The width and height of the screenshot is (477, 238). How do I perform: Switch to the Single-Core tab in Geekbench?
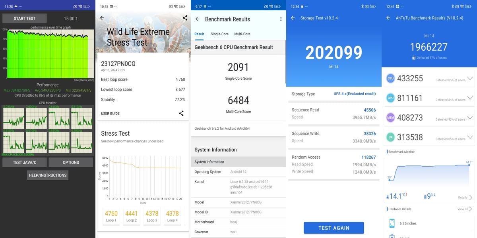click(x=219, y=34)
